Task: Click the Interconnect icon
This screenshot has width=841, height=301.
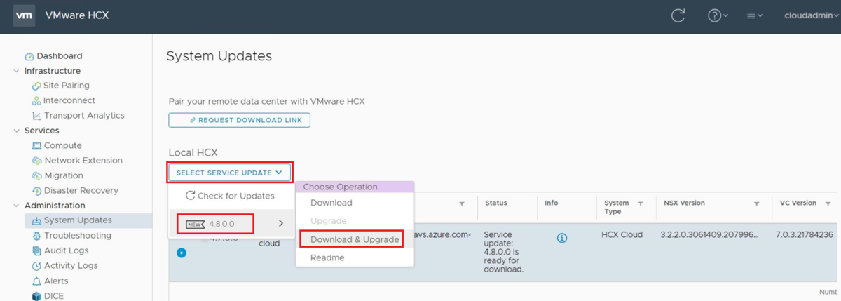Action: click(x=36, y=100)
